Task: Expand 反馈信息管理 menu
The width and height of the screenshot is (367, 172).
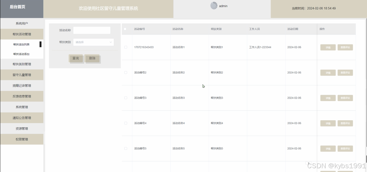Action: pos(22,96)
